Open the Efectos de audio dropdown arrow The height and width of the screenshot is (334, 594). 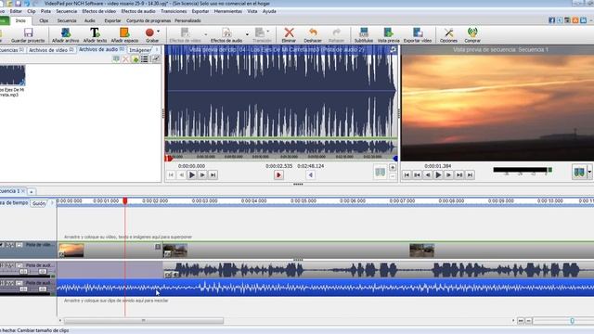247,35
